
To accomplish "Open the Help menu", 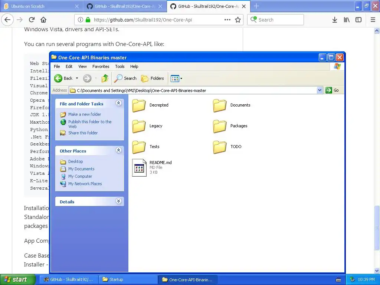I will coord(134,66).
